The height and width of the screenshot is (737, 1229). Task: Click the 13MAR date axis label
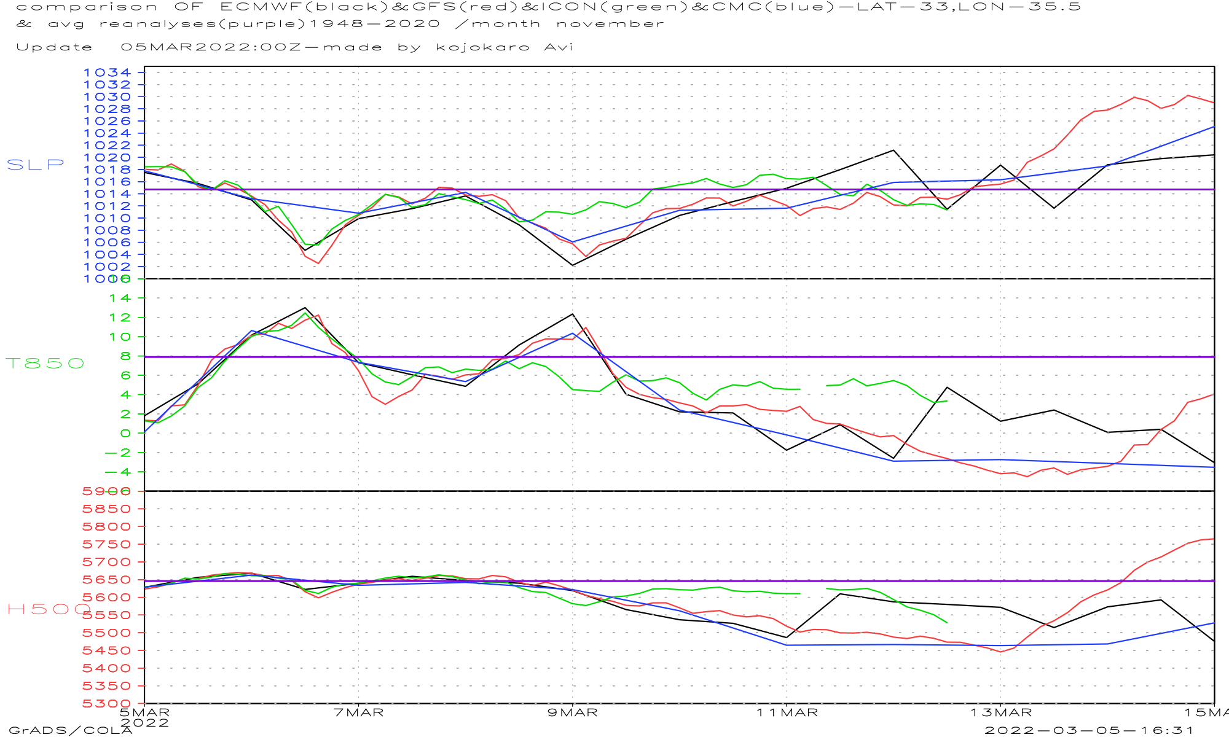[x=1001, y=712]
